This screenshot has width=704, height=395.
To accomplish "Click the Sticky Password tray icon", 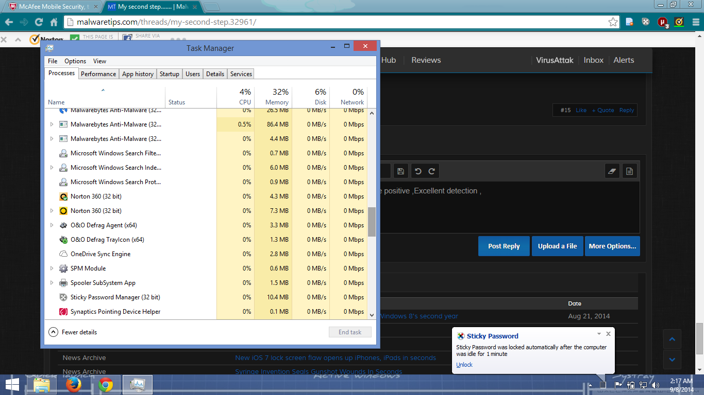I will 602,385.
